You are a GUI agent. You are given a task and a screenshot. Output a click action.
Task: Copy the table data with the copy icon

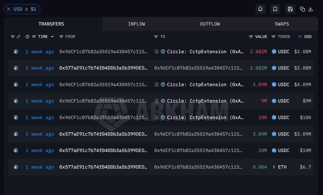point(303,9)
